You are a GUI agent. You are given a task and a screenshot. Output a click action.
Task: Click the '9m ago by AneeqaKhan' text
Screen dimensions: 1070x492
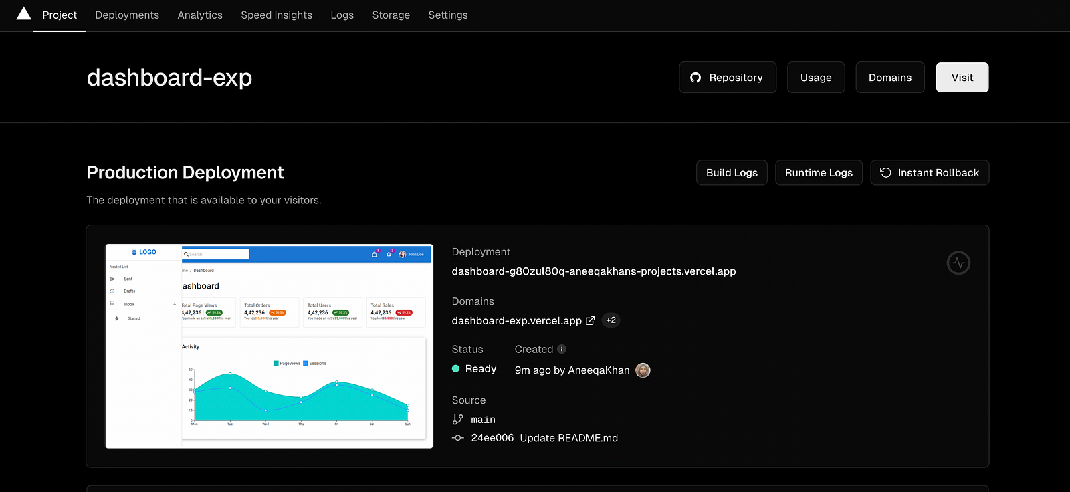coord(572,370)
